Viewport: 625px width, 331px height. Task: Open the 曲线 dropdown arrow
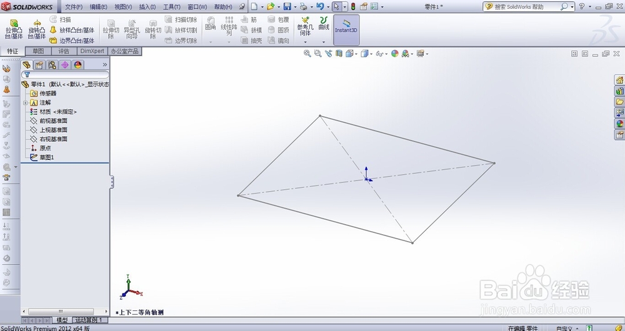[x=324, y=42]
